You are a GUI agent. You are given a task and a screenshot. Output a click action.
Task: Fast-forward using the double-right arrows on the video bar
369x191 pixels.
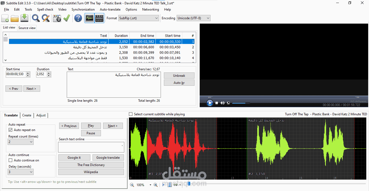[x=358, y=97]
